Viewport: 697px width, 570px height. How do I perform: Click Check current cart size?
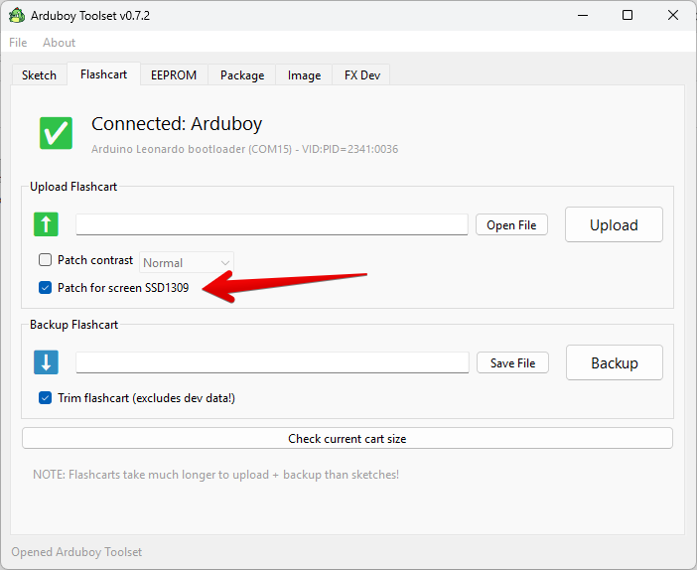point(348,438)
